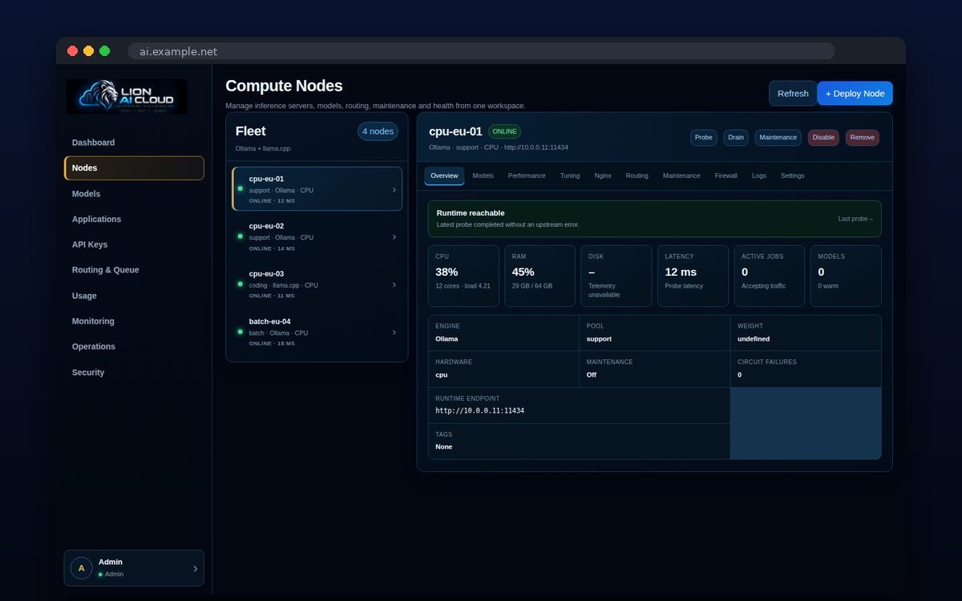Click the Weight undefined cell
This screenshot has height=601, width=962.
point(806,333)
